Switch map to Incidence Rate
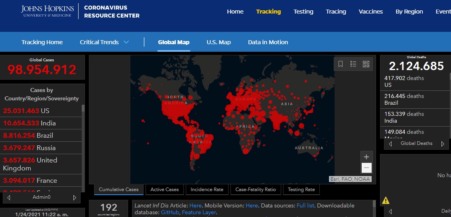Screen dimensions: 451x217 pyautogui.click(x=207, y=190)
